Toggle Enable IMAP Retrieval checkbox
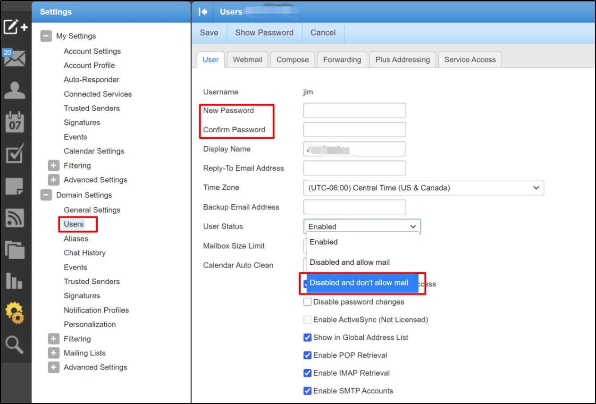The image size is (596, 404). coord(307,373)
